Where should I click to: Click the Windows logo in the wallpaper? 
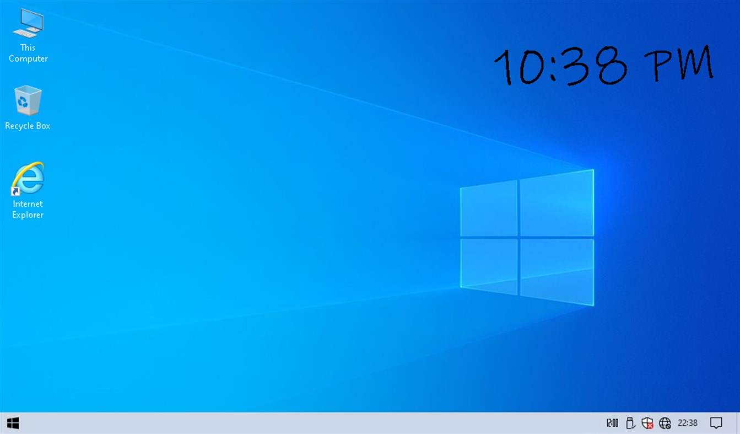(526, 237)
